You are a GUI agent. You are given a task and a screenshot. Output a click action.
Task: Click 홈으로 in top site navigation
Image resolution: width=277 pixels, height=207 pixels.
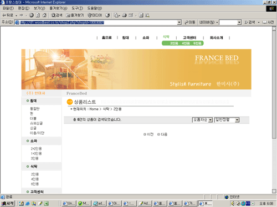(107, 38)
